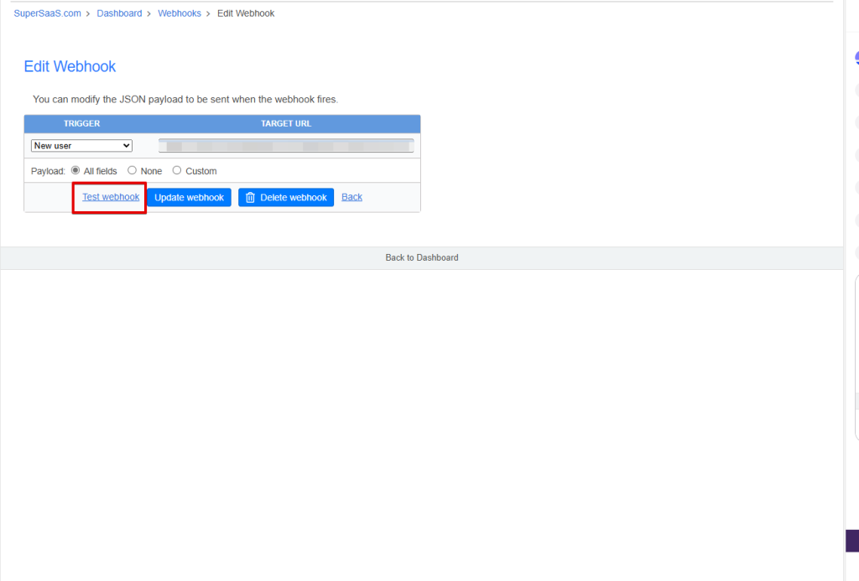Open Dashboard from the breadcrumb trail
Viewport: 859px width, 581px height.
point(119,13)
